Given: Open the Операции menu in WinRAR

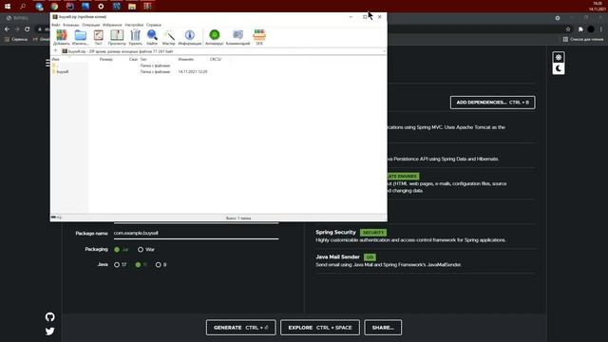Looking at the screenshot, I should tap(91, 25).
